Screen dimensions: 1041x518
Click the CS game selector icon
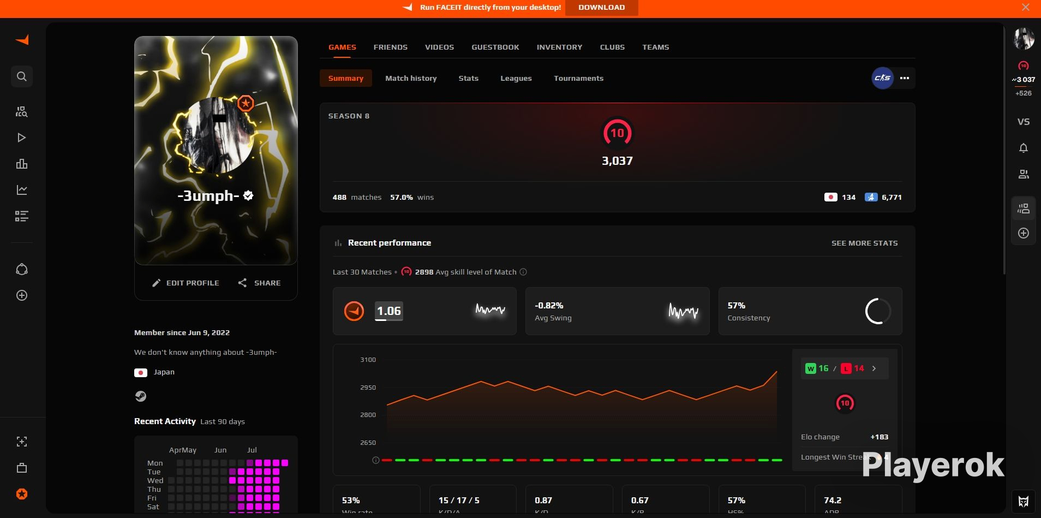882,78
